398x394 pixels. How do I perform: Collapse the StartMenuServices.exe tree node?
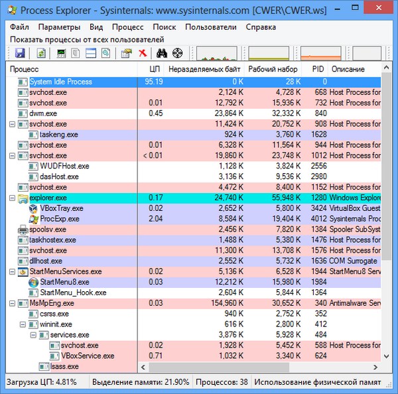coord(13,271)
